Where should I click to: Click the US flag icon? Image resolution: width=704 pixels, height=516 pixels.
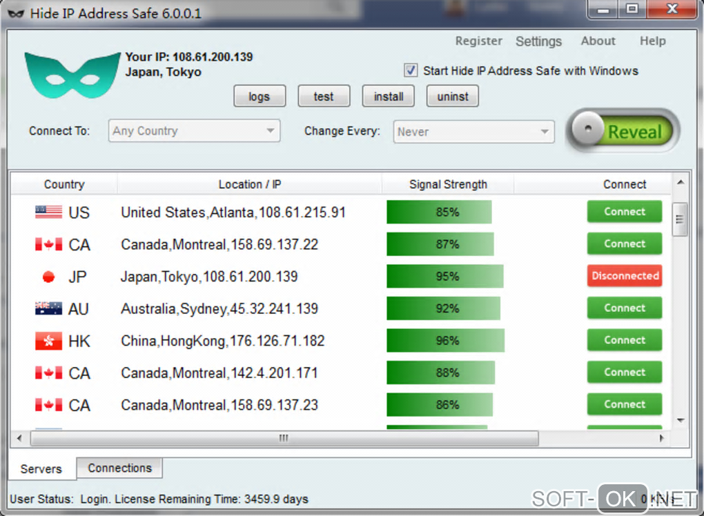point(48,212)
